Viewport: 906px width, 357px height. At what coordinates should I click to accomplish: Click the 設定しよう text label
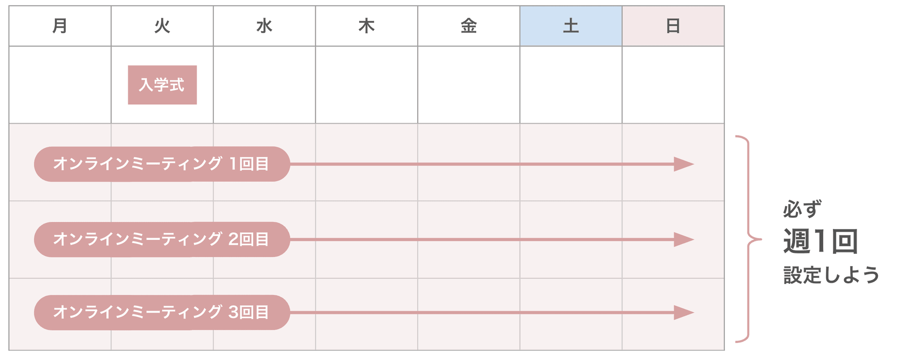coord(831,275)
